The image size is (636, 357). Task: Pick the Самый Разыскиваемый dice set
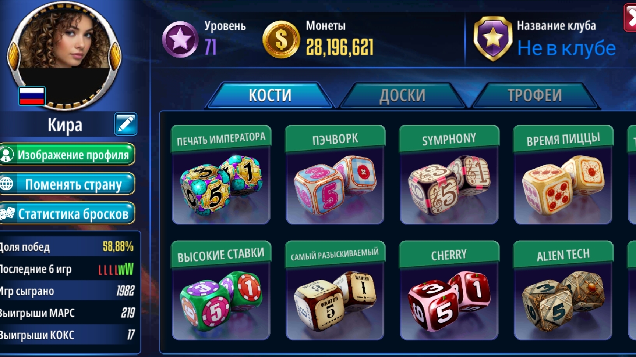coord(335,290)
